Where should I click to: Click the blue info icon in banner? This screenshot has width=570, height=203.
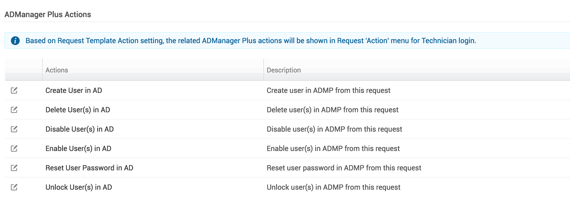[15, 41]
